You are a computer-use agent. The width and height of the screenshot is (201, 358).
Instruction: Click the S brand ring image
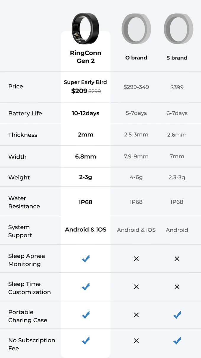(178, 29)
